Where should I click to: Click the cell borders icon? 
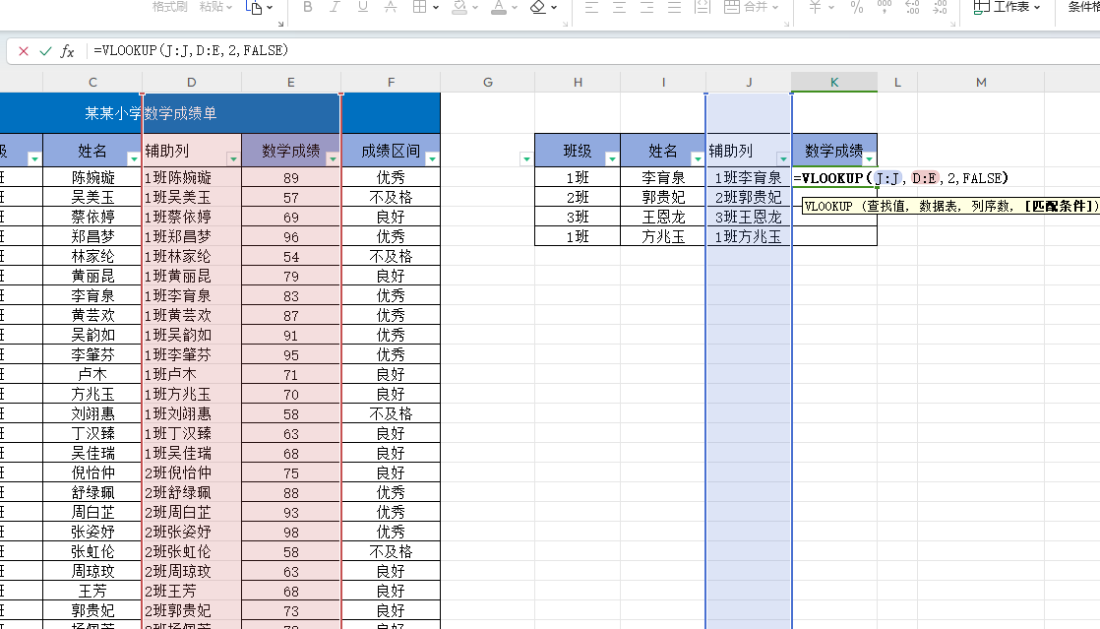(419, 7)
